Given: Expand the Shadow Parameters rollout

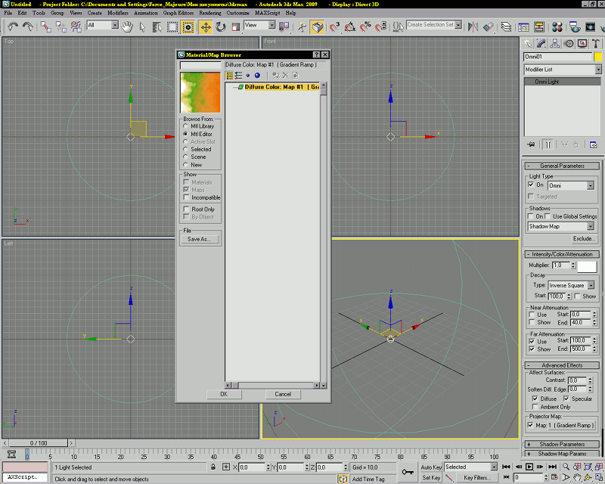Looking at the screenshot, I should (562, 444).
